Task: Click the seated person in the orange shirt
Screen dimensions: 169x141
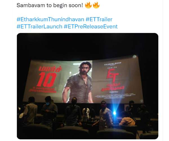Action: pyautogui.click(x=127, y=119)
